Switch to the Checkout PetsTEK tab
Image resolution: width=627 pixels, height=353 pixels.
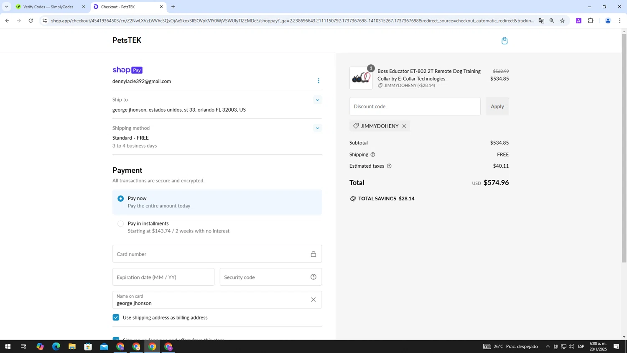(x=125, y=7)
